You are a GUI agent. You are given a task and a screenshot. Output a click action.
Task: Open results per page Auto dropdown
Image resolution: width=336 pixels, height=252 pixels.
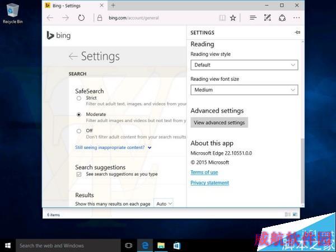coord(164,204)
